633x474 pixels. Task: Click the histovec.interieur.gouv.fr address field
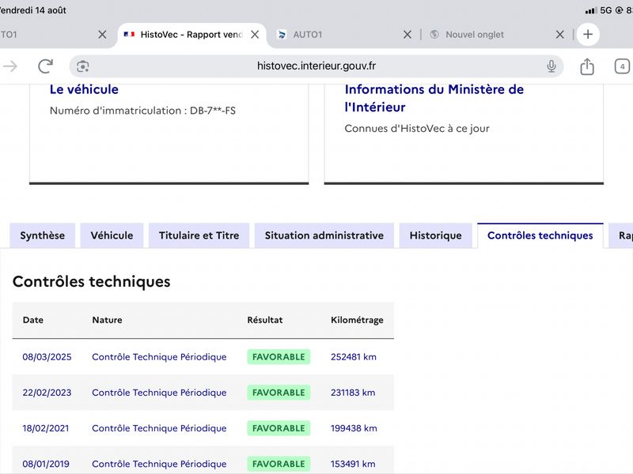(x=316, y=66)
